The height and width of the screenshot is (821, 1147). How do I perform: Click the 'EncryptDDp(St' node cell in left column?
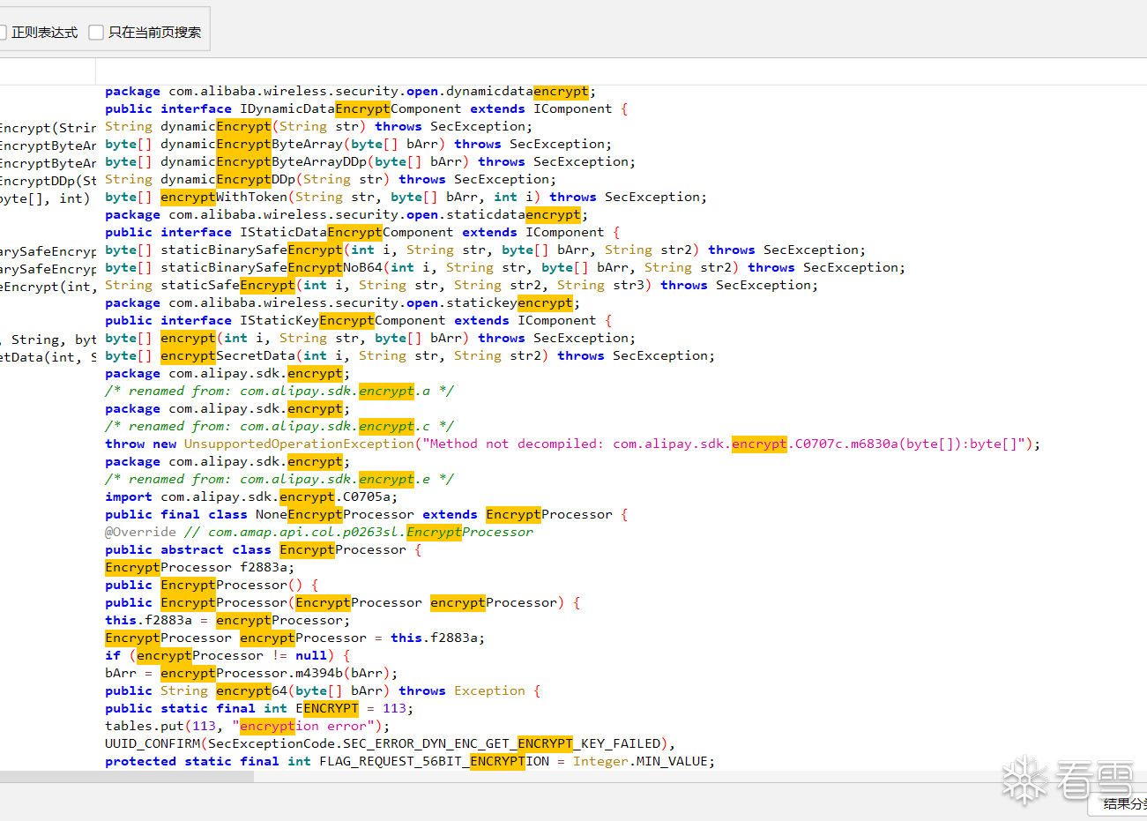(x=48, y=182)
